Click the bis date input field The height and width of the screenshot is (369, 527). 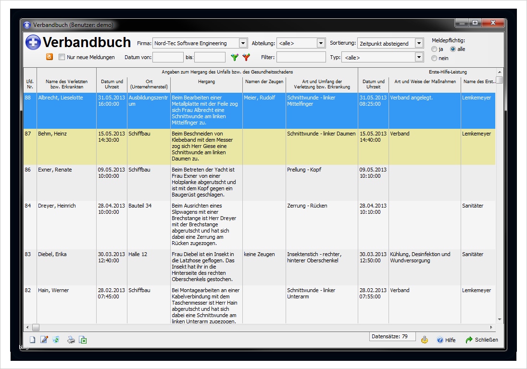click(210, 57)
